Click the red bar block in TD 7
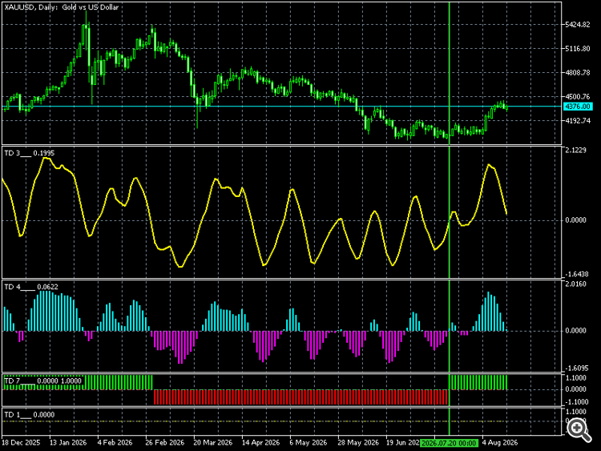601x451 pixels. click(300, 397)
